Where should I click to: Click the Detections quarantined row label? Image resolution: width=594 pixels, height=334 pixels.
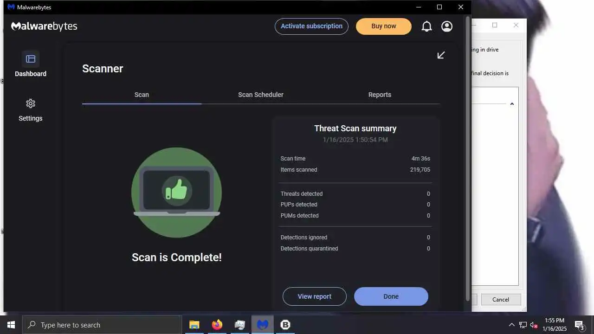(x=309, y=249)
